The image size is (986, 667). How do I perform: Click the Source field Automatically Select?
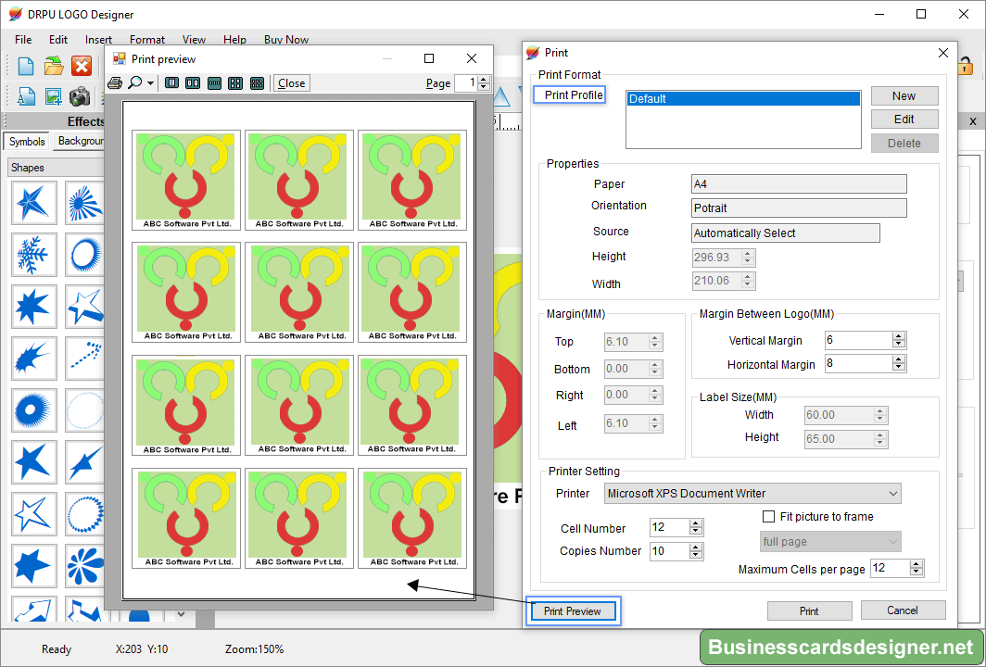pos(786,233)
